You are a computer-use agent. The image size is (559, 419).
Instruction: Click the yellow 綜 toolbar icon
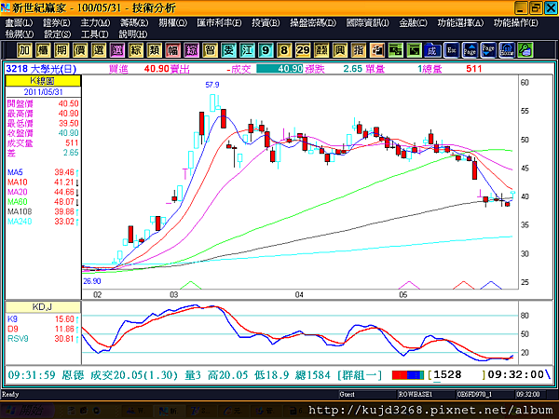[x=135, y=50]
